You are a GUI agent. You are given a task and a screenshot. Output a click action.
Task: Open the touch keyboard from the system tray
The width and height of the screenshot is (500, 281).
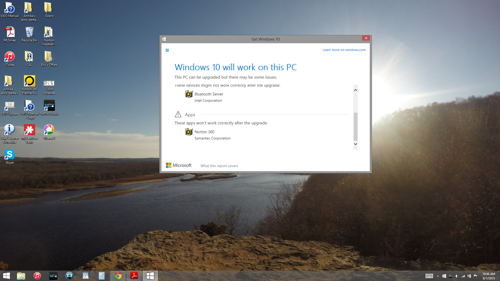[x=429, y=276]
